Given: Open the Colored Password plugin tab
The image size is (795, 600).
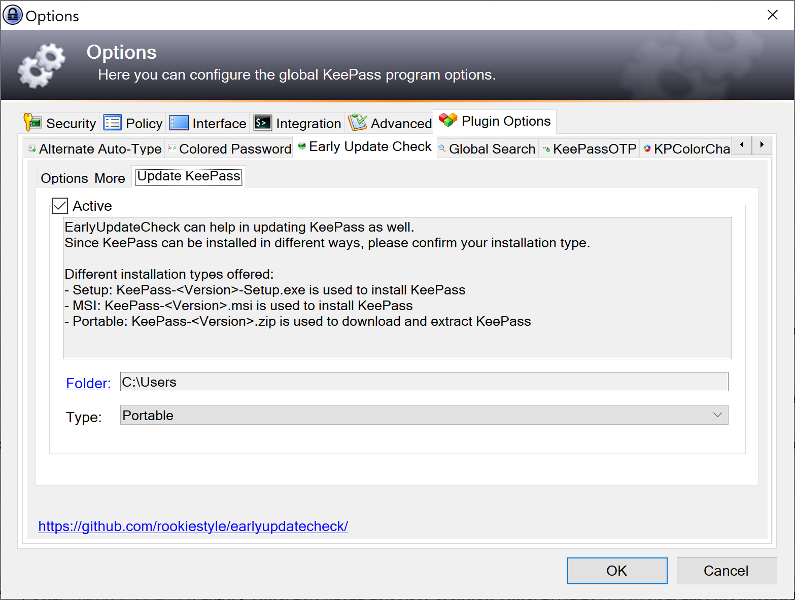Looking at the screenshot, I should click(x=229, y=149).
